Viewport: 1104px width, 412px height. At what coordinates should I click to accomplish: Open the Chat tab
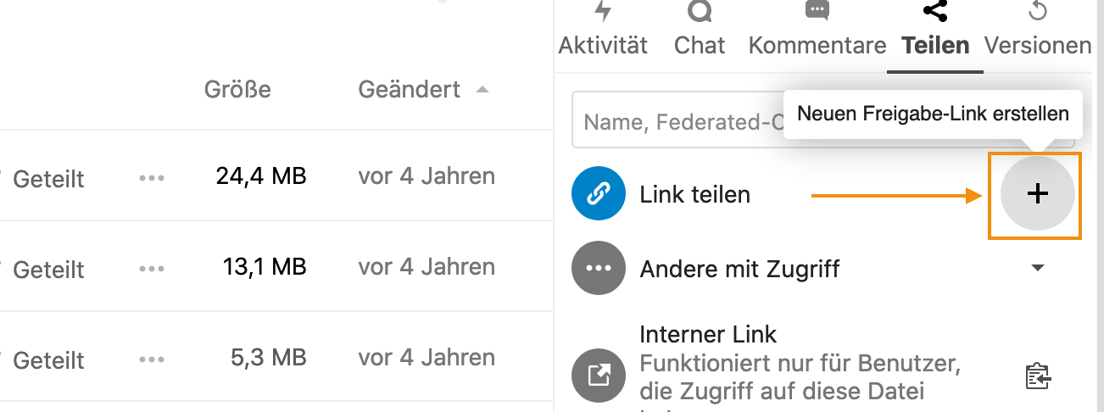click(x=700, y=32)
